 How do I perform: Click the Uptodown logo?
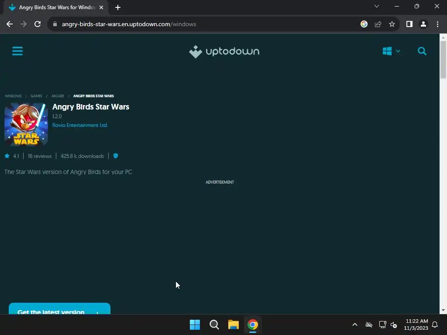pyautogui.click(x=224, y=51)
